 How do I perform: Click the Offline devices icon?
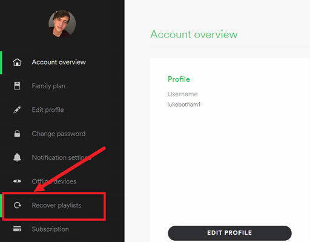pyautogui.click(x=17, y=181)
